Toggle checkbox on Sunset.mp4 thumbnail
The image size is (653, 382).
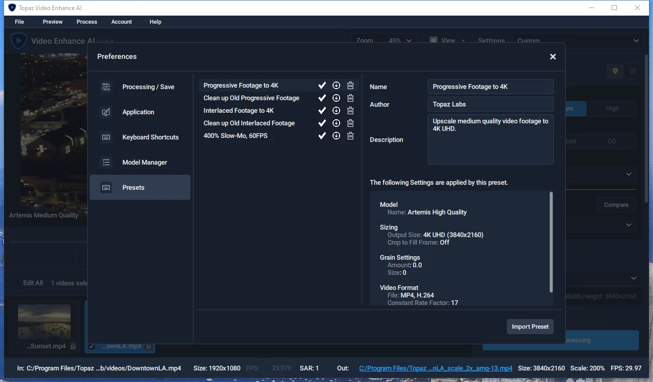click(17, 346)
